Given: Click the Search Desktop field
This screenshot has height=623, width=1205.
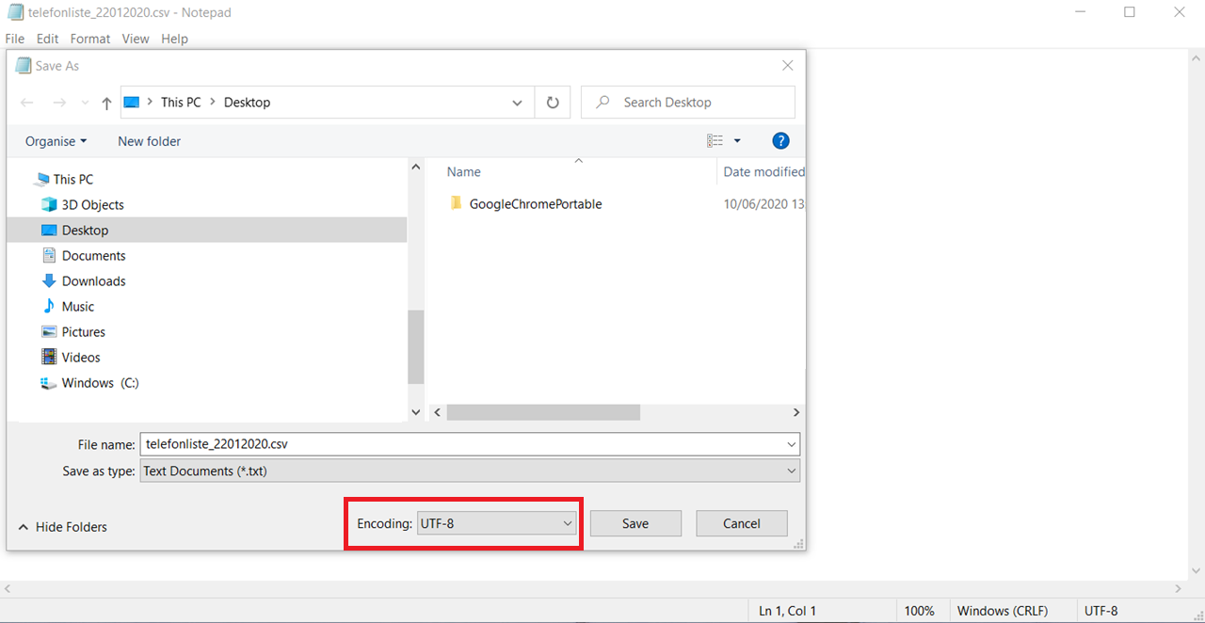Looking at the screenshot, I should click(x=697, y=103).
